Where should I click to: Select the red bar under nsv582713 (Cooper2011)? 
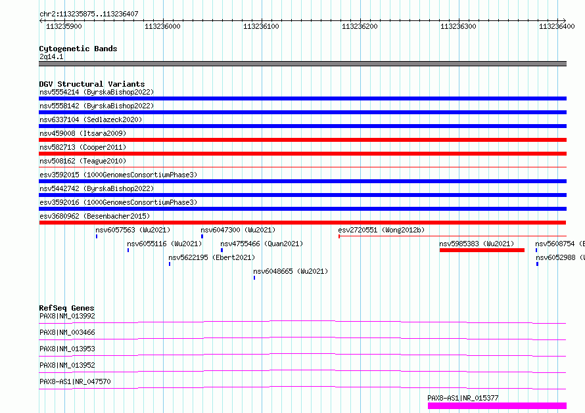[x=302, y=154]
